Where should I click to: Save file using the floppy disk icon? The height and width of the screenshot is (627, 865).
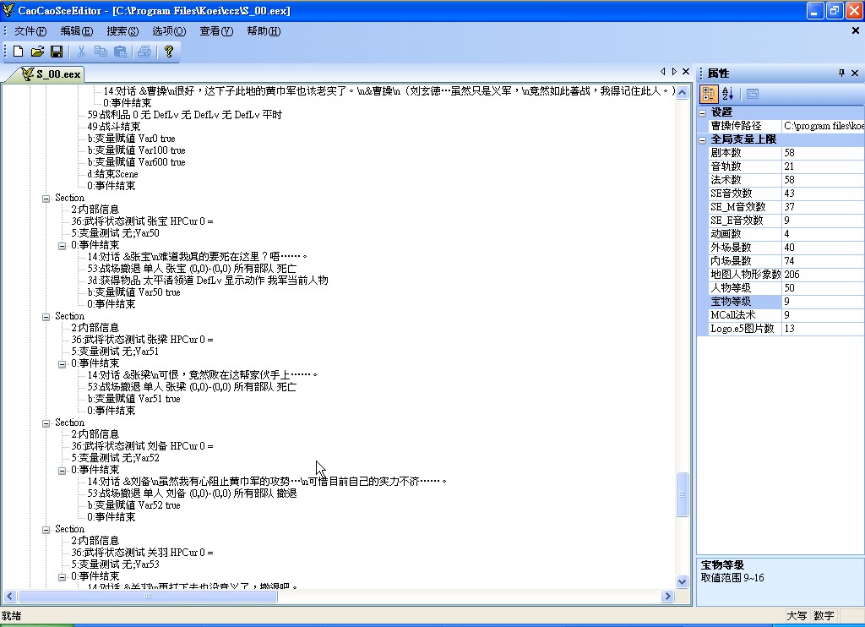[x=57, y=52]
